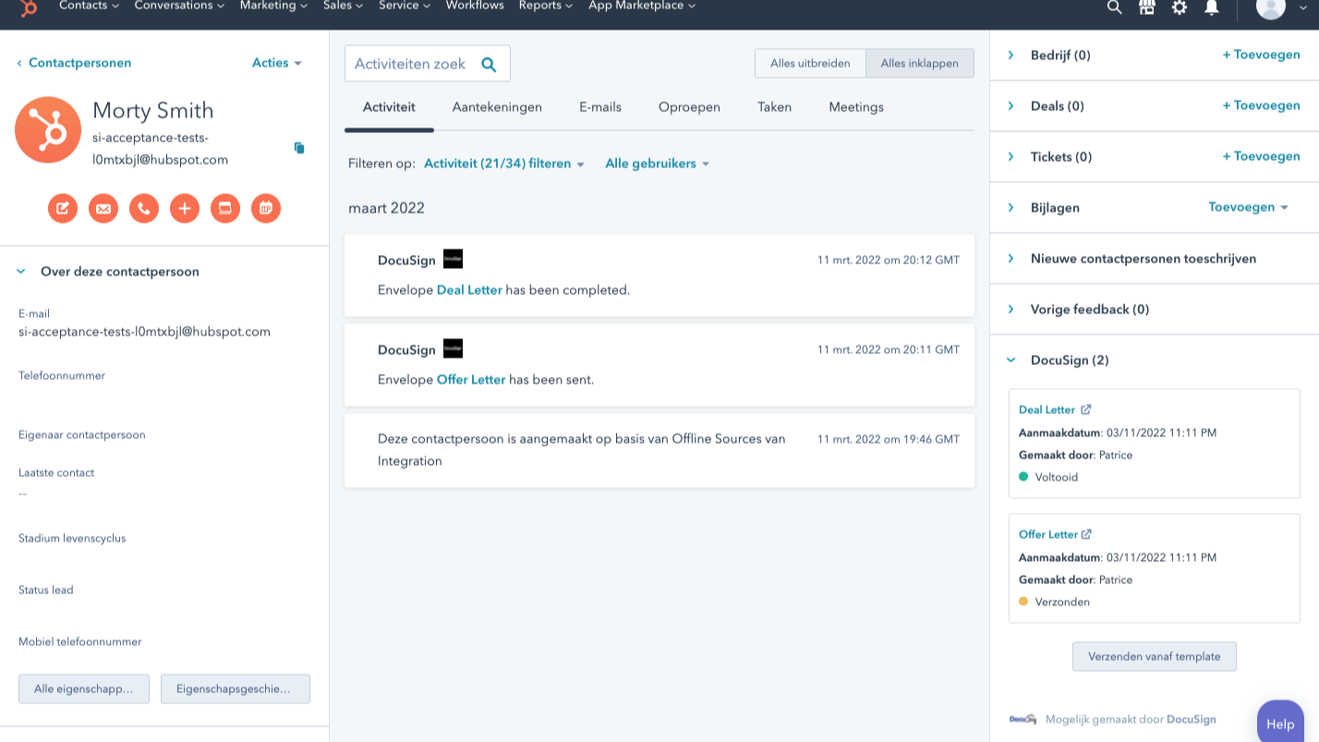Click the HubSpot Marketplace icon in the top bar
Screen dimensions: 1319x742
click(x=1147, y=8)
